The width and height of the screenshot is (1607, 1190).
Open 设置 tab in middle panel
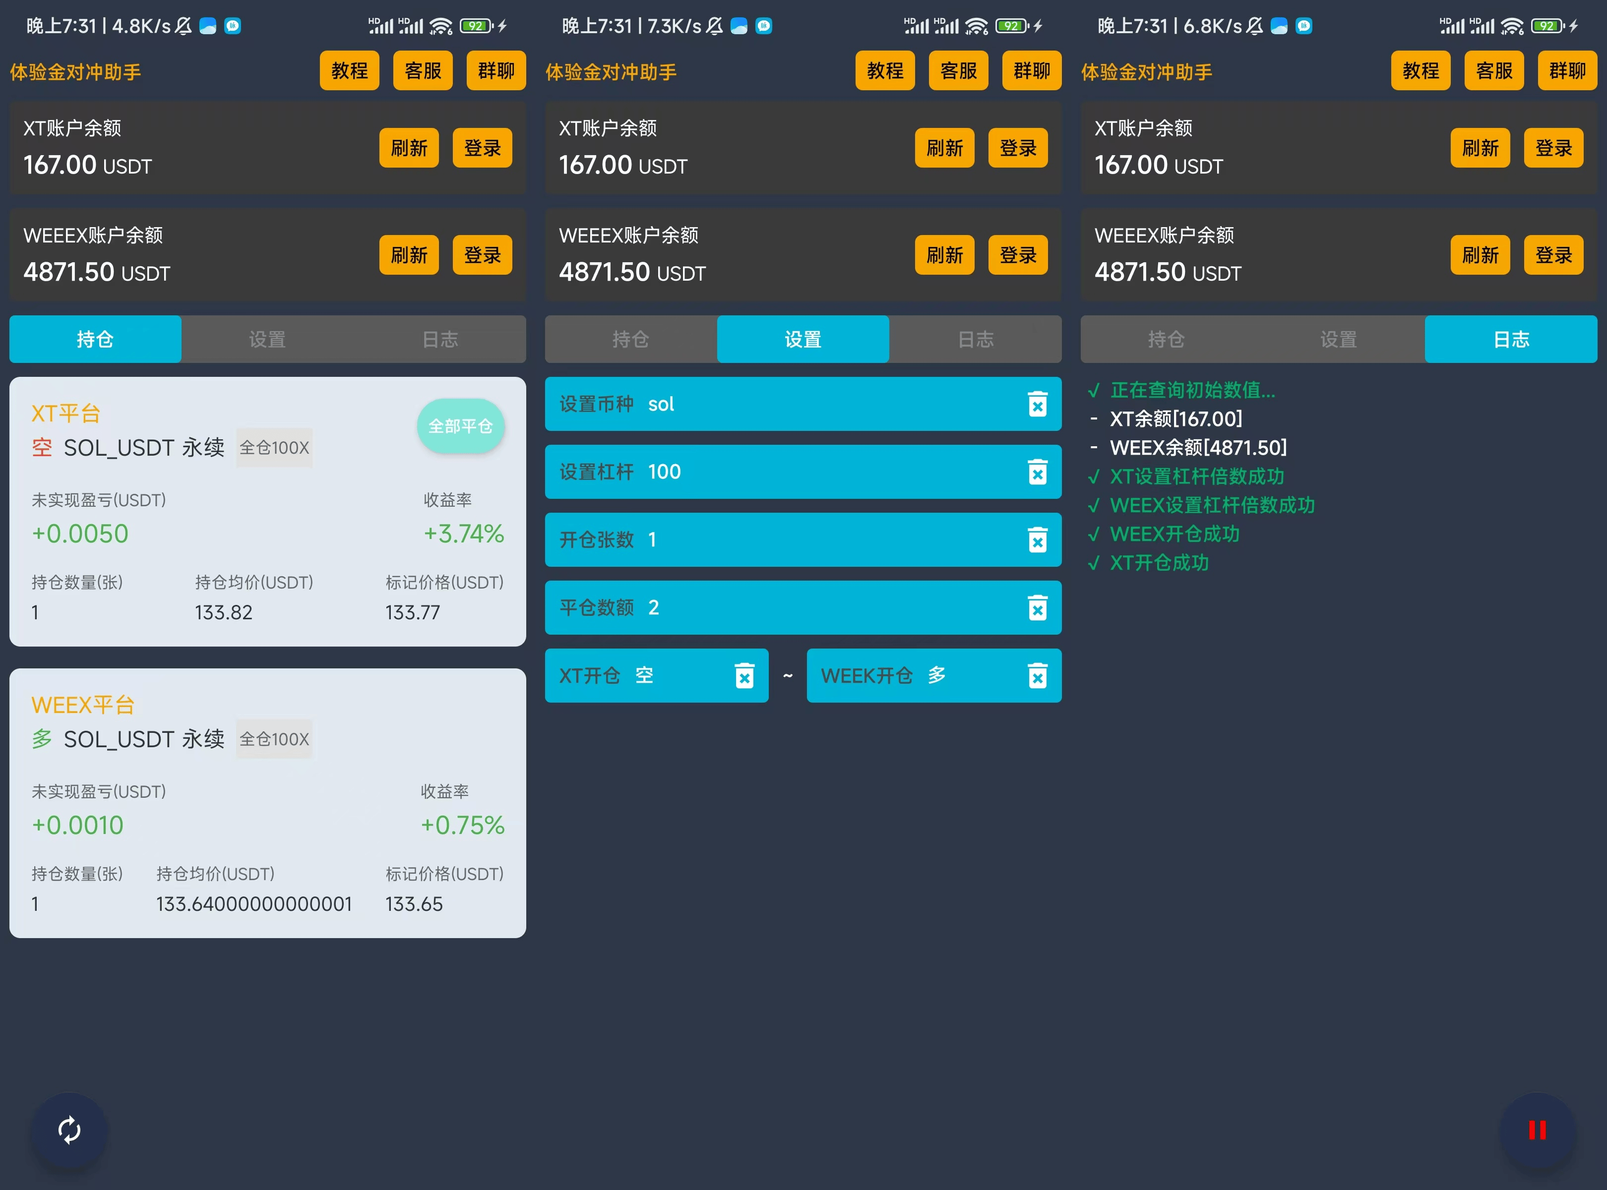tap(803, 339)
